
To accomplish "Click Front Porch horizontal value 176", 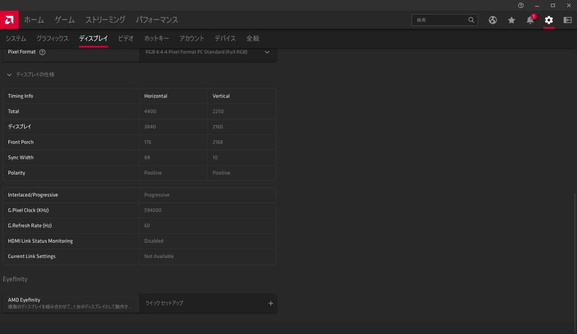I will pyautogui.click(x=148, y=142).
